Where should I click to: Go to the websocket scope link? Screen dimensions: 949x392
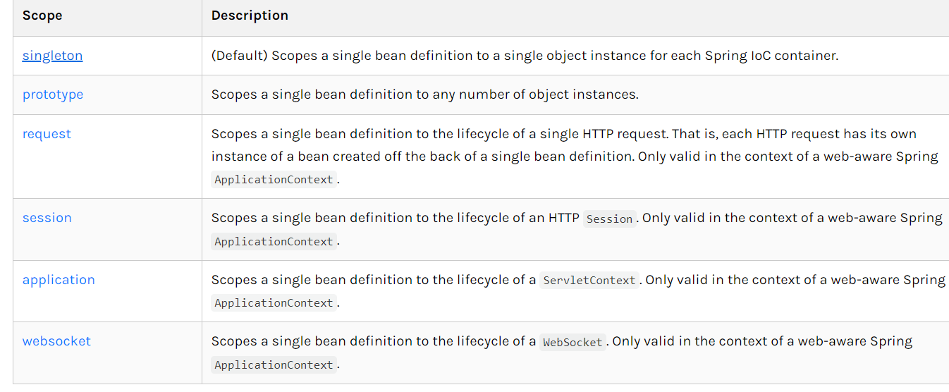pyautogui.click(x=56, y=341)
